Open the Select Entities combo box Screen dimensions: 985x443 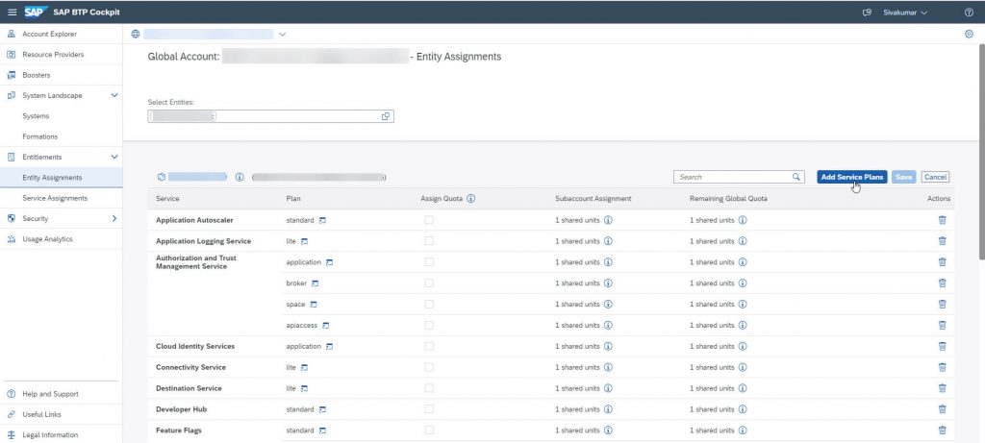270,116
